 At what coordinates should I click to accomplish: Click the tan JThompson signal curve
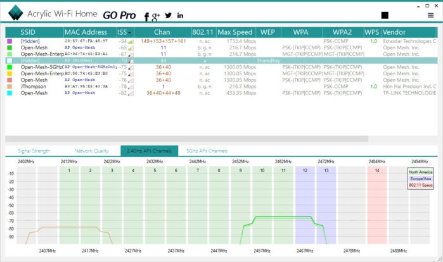(69, 227)
